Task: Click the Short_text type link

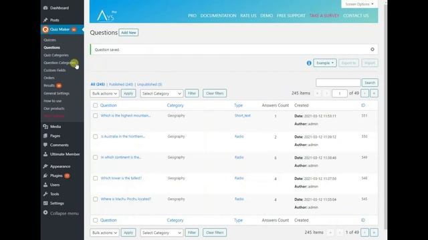Action: pyautogui.click(x=243, y=115)
